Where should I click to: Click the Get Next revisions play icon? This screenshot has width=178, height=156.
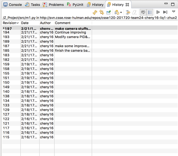(x=158, y=12)
